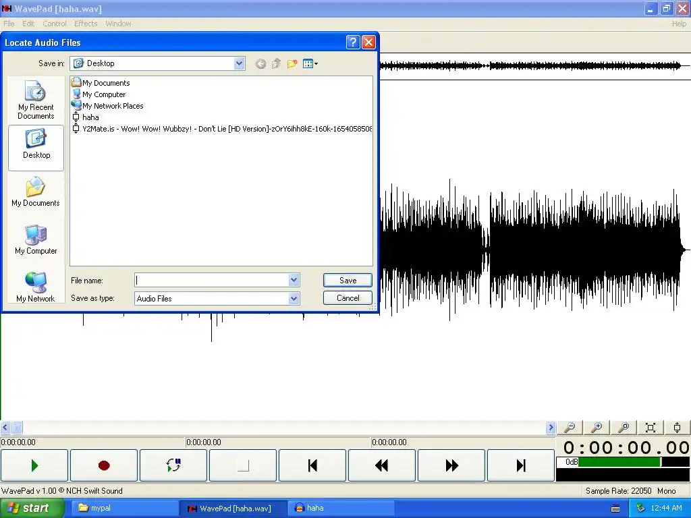Click into the File name text field
The height and width of the screenshot is (518, 691).
211,280
